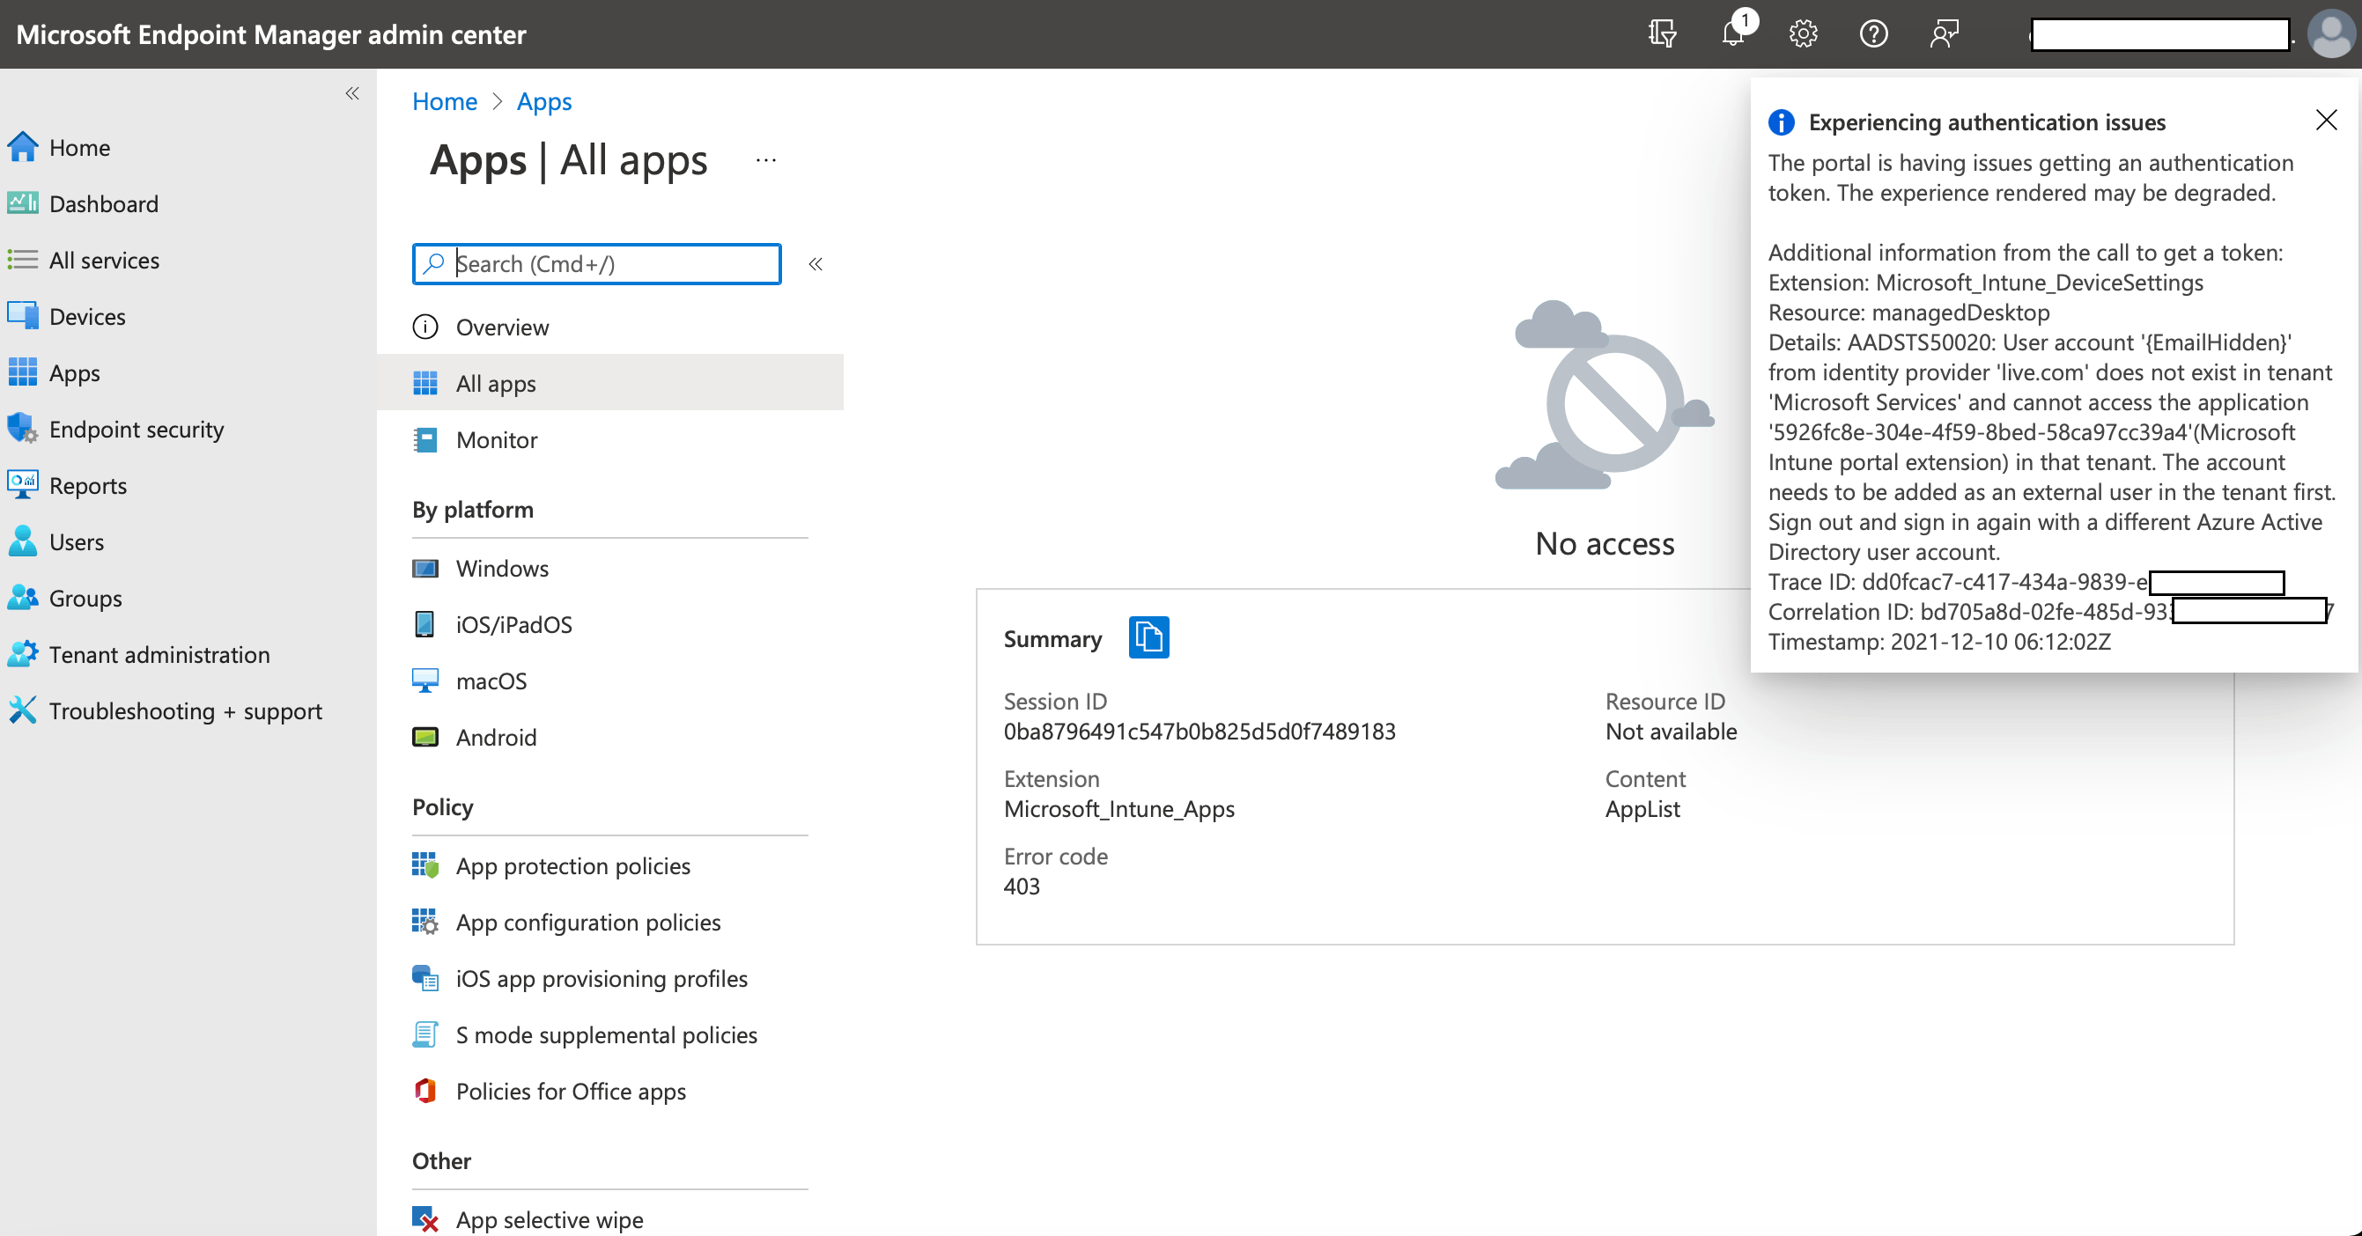Open the notifications bell icon
Screen dimensions: 2362x1236
(x=1733, y=34)
